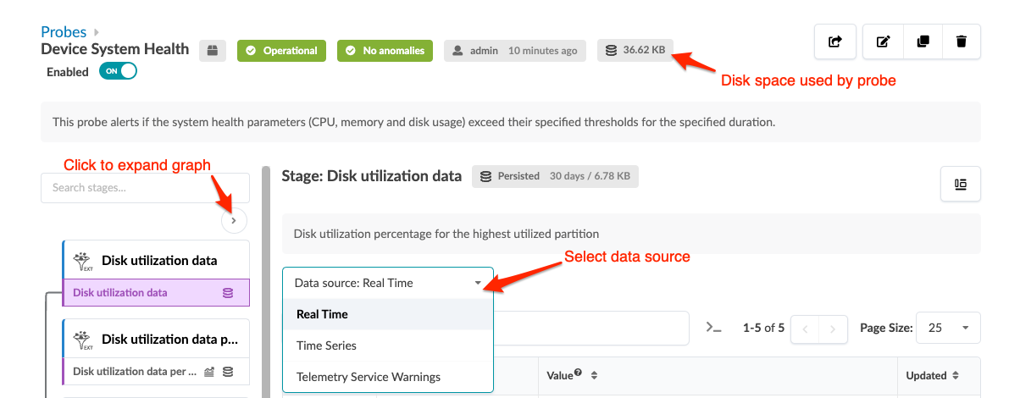Select Time Series data source option
The height and width of the screenshot is (398, 1020).
326,345
